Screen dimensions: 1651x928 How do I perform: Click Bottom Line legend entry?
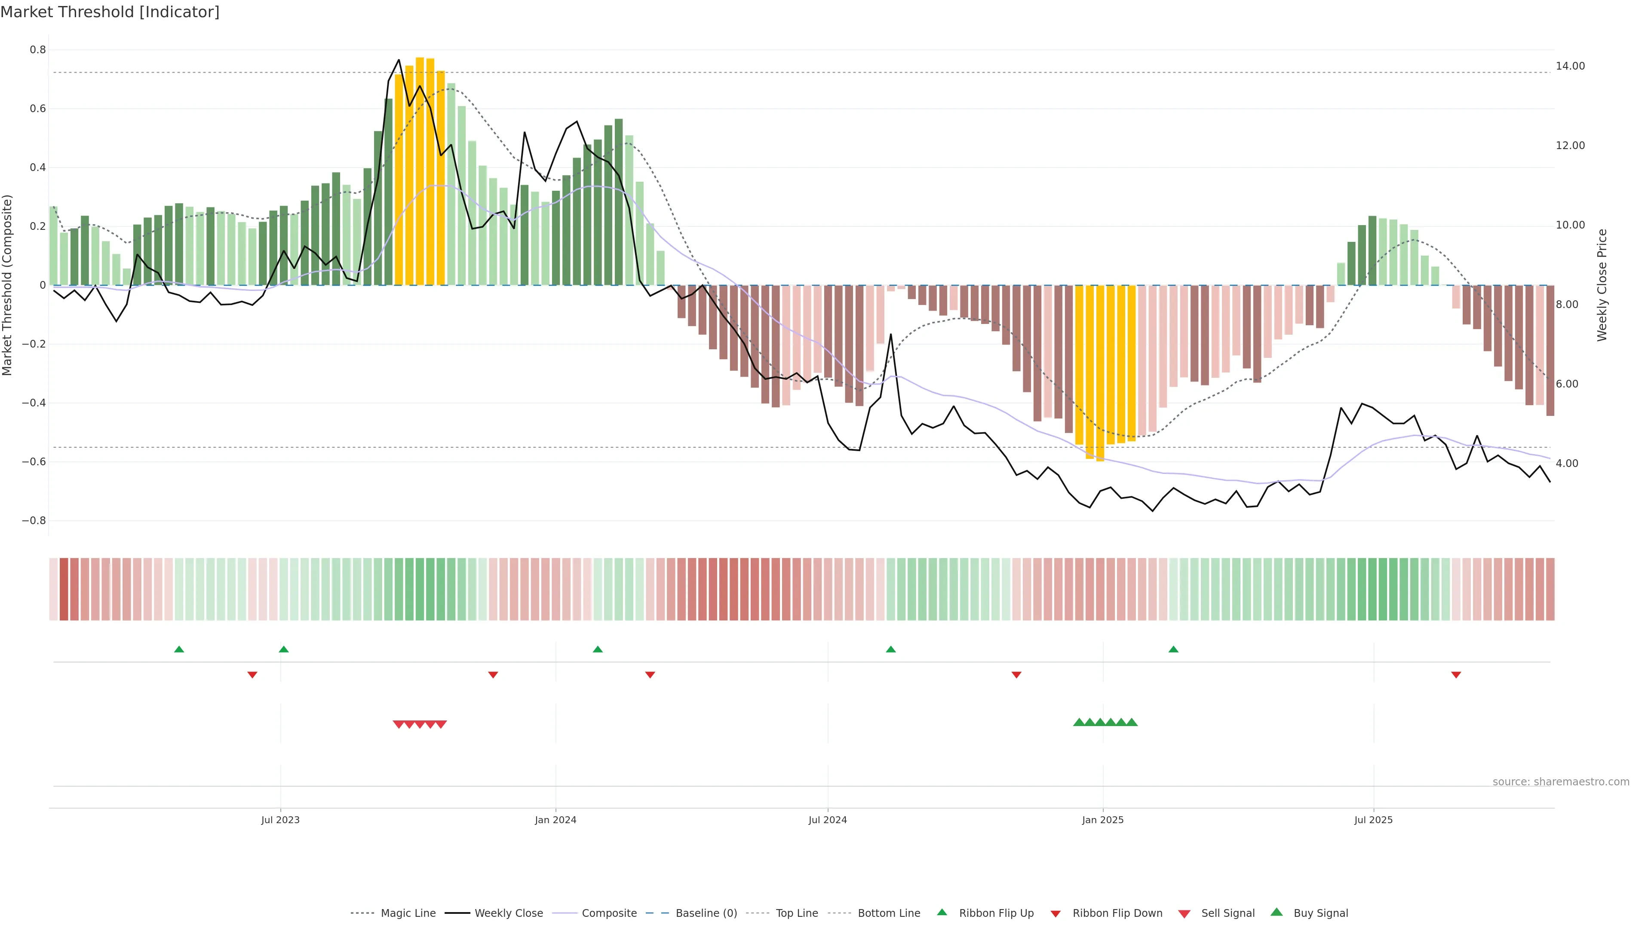point(888,913)
